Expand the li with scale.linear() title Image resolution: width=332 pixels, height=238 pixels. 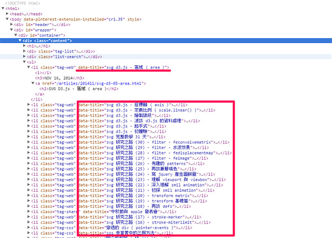[28, 110]
